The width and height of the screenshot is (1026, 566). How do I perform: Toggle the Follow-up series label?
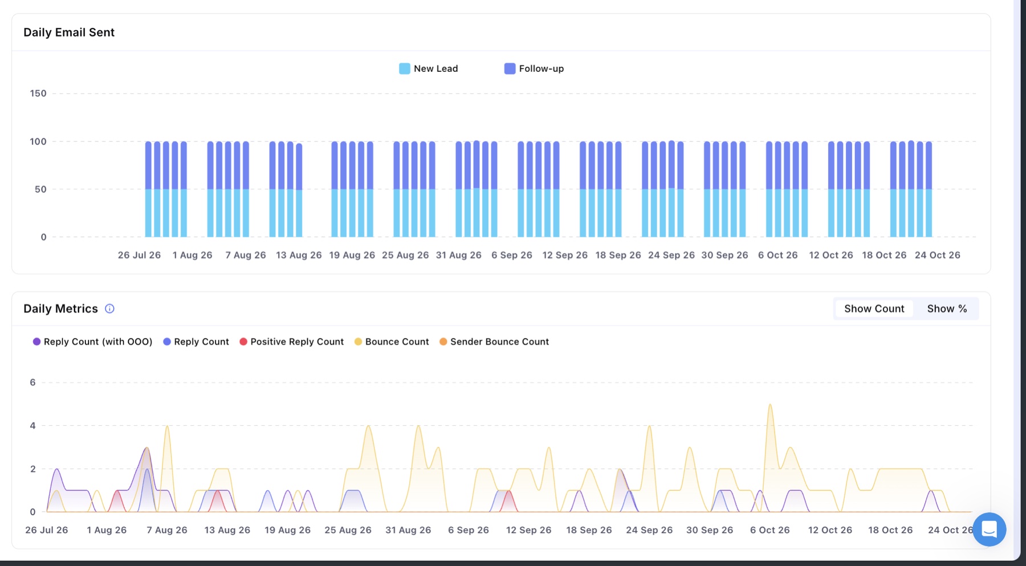pos(541,68)
